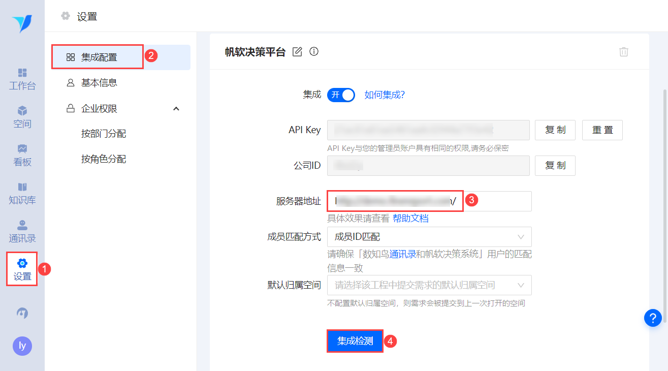Open the 按角色分配 submenu item

(104, 159)
